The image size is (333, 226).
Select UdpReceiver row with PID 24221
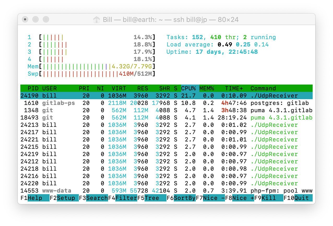tap(166, 139)
